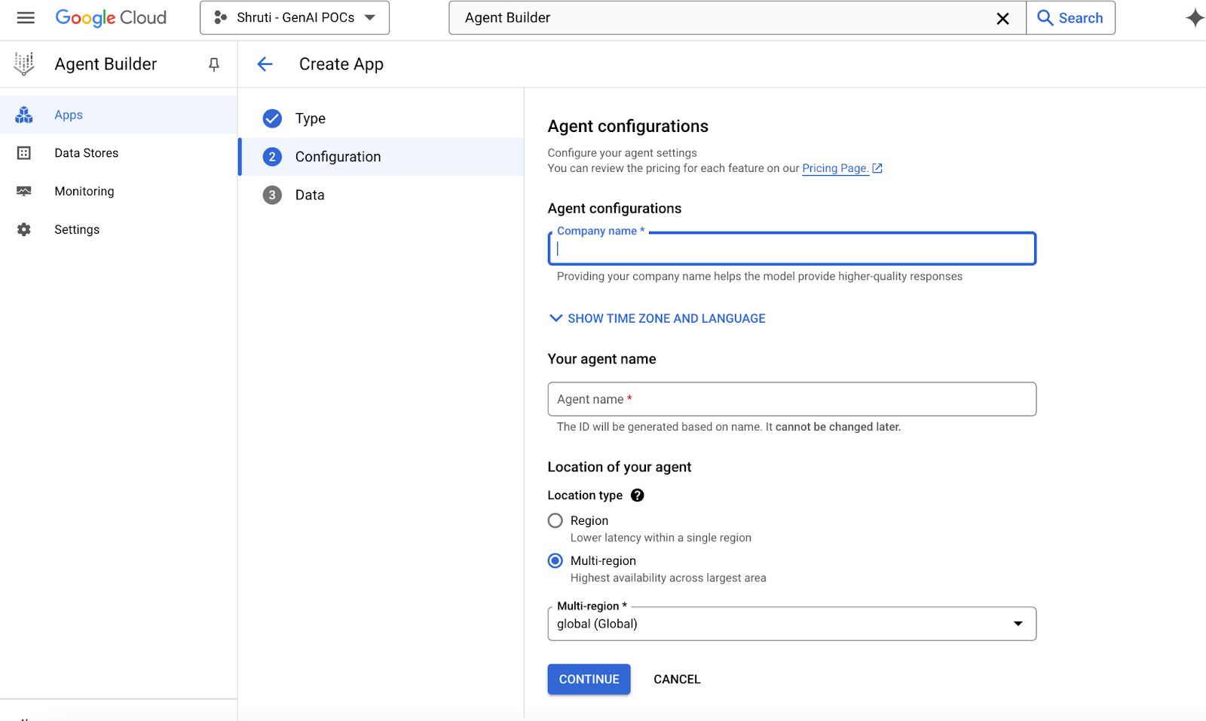Click the Monitoring chart icon
Image resolution: width=1206 pixels, height=721 pixels.
point(24,192)
